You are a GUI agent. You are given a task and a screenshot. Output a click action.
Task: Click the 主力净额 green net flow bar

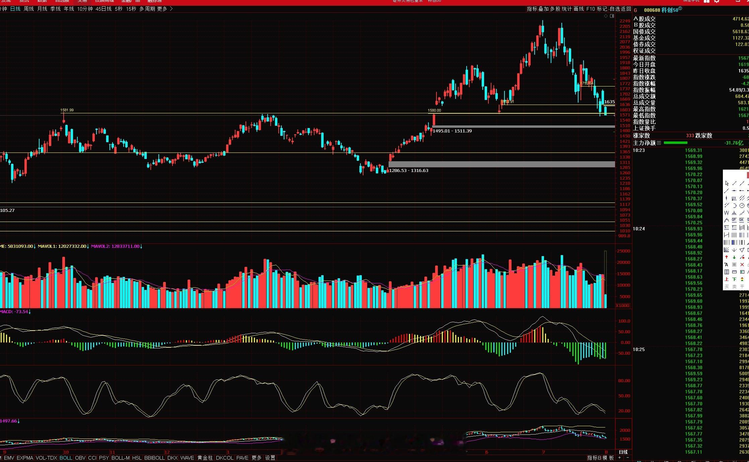(x=675, y=143)
